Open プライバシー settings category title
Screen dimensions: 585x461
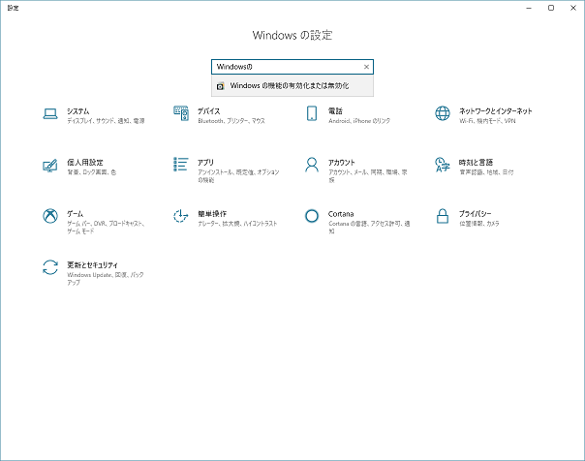[x=475, y=214]
